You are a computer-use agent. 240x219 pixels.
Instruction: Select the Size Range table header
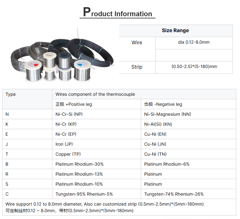click(x=175, y=31)
